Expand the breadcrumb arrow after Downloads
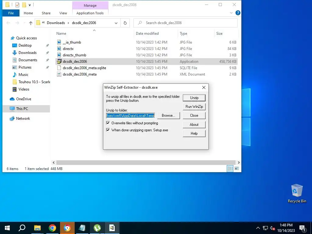312x234 pixels. tap(68, 23)
